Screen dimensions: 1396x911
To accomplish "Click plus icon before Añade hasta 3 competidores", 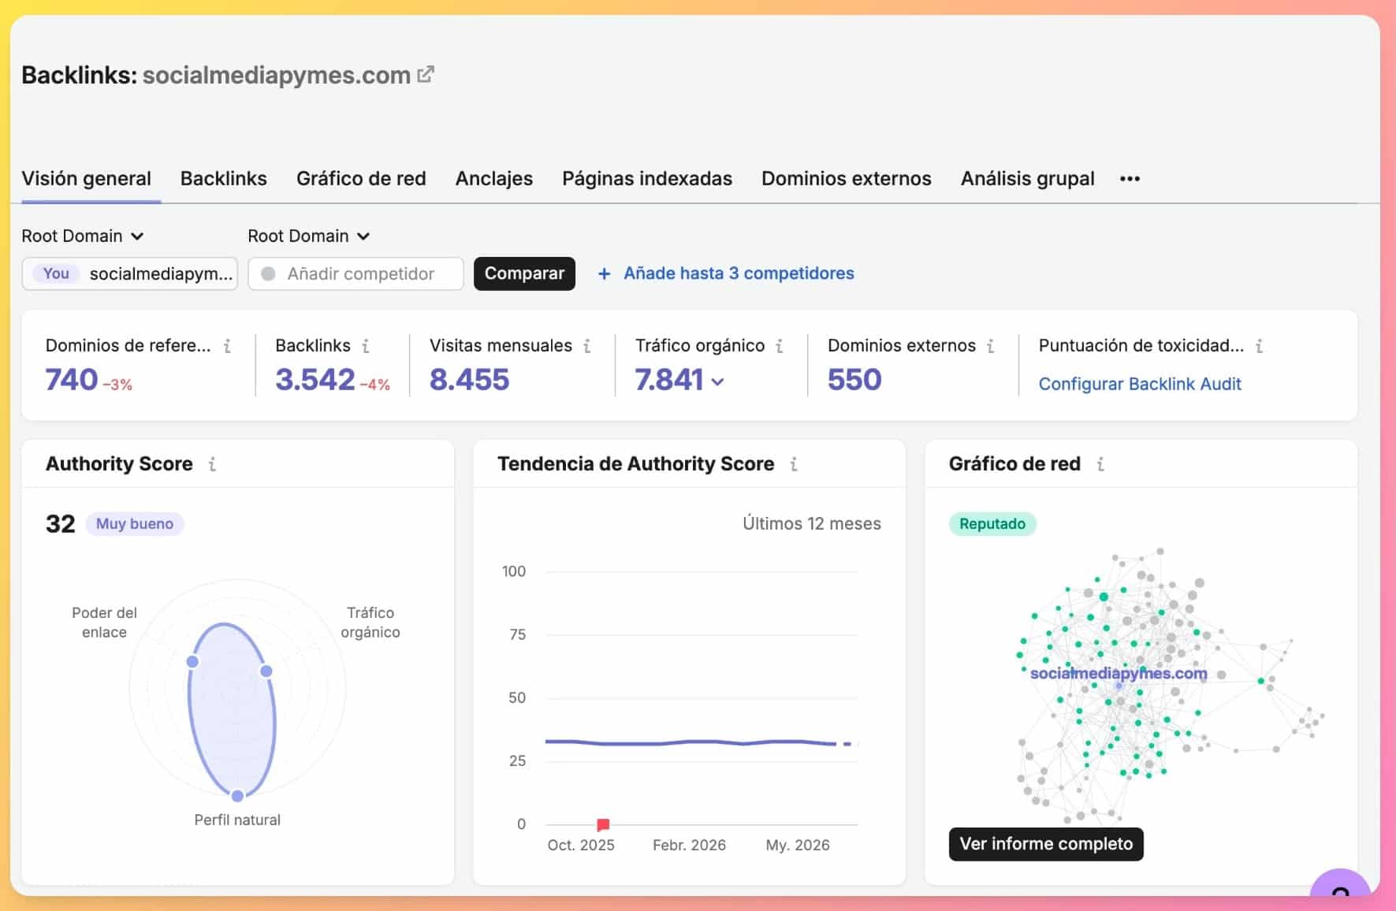I will click(604, 273).
